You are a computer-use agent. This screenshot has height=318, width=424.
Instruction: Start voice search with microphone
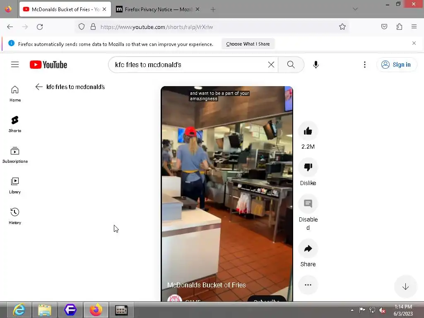(316, 65)
